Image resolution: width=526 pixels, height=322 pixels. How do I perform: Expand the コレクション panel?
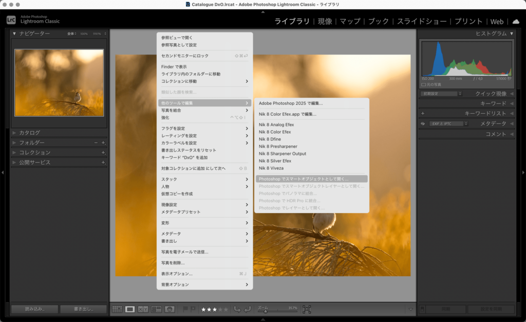[14, 152]
